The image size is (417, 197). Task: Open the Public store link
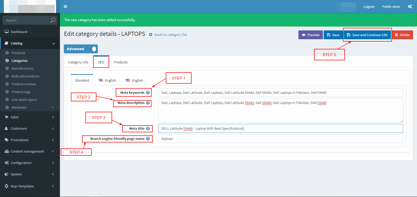coord(391,6)
